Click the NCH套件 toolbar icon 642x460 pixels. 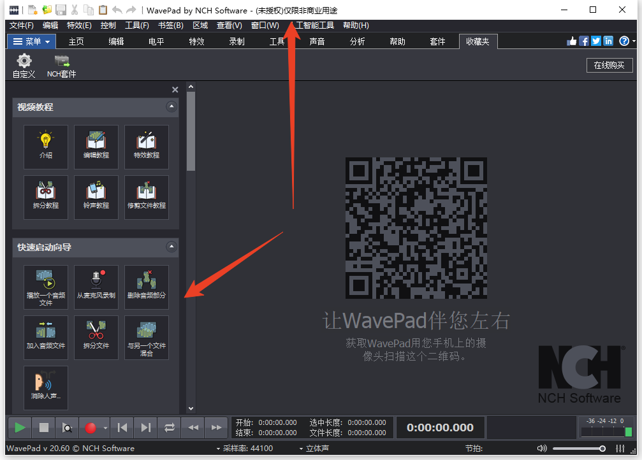(x=61, y=64)
